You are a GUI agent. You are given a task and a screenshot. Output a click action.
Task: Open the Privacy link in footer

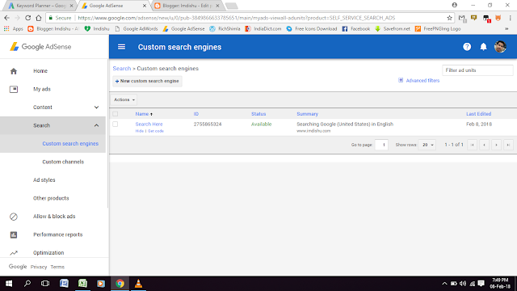tap(39, 267)
